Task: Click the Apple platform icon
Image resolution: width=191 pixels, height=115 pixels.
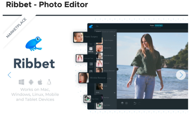Action: pyautogui.click(x=40, y=82)
